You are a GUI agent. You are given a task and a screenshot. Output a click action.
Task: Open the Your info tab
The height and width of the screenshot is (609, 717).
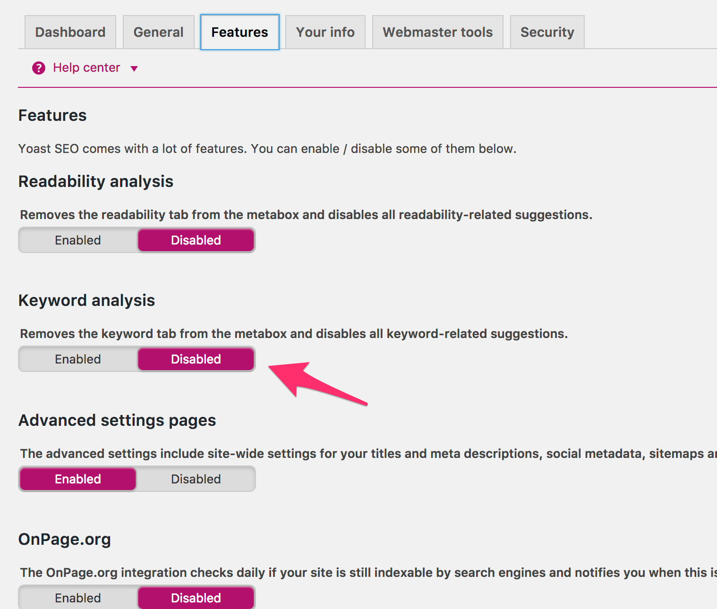pos(325,32)
